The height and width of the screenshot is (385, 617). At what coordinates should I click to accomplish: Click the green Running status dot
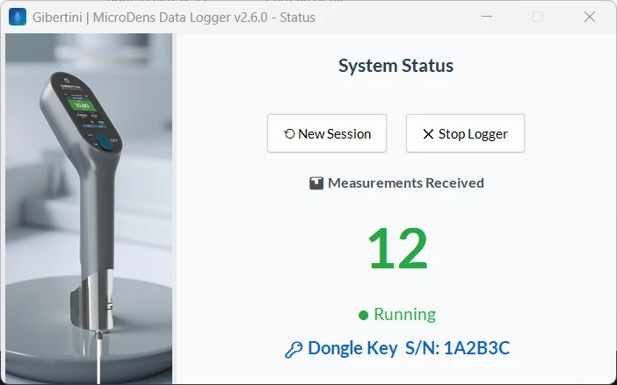coord(364,315)
